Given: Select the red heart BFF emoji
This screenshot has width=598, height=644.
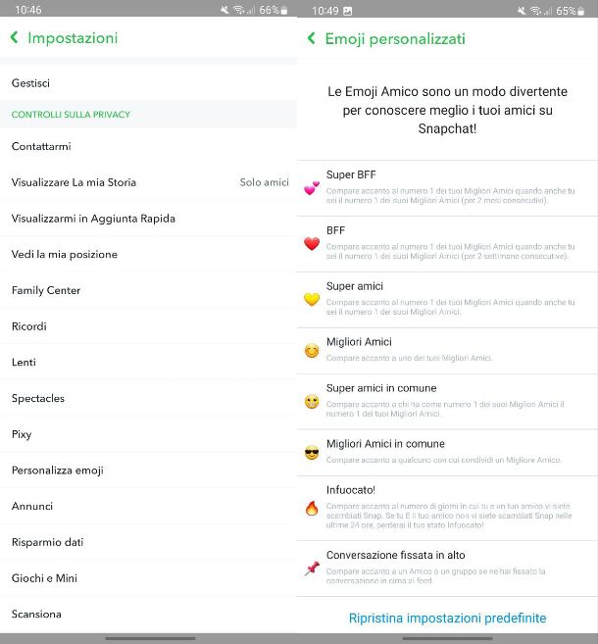Looking at the screenshot, I should point(312,243).
